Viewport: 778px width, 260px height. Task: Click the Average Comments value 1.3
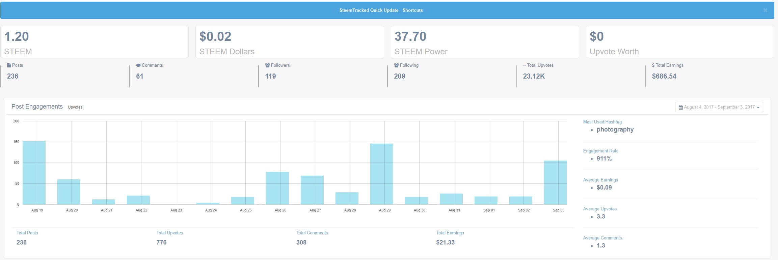(601, 245)
